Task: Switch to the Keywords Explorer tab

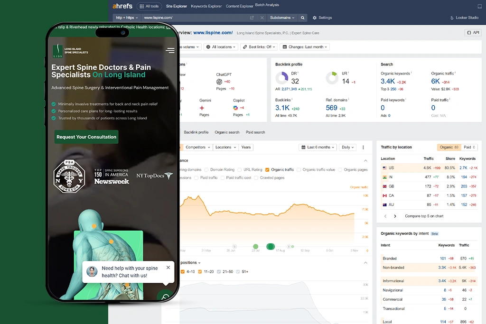Action: [206, 6]
